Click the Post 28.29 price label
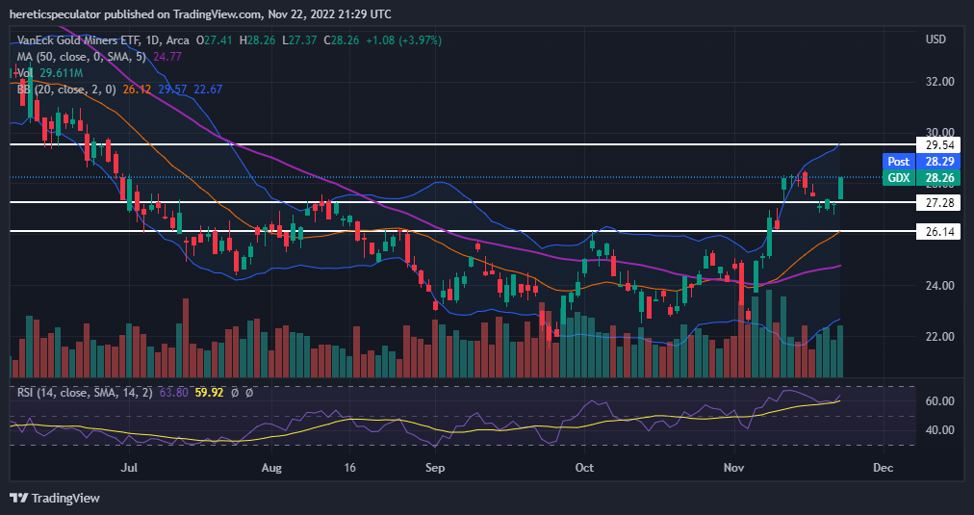Screen dimensions: 974x515 tap(921, 162)
